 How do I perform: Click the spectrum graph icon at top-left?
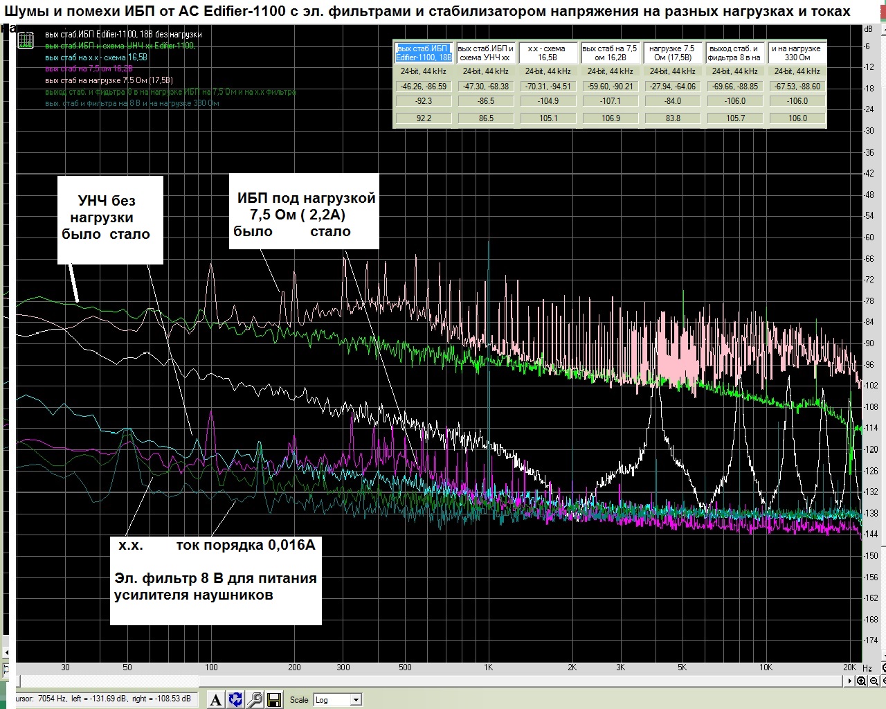[26, 41]
